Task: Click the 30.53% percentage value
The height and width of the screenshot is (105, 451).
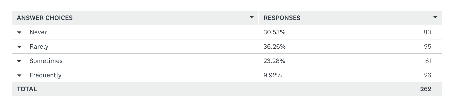Action: tap(274, 32)
